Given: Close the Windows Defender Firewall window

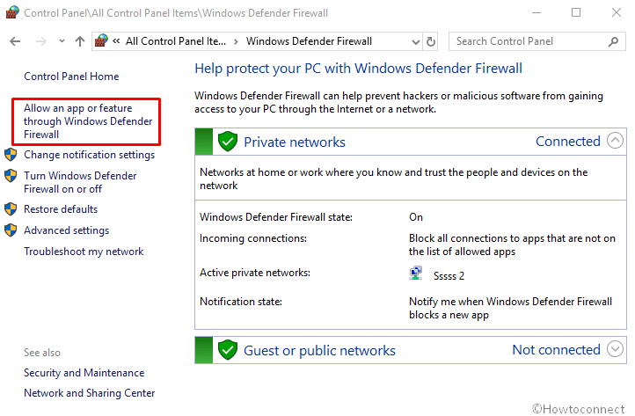Looking at the screenshot, I should (617, 12).
